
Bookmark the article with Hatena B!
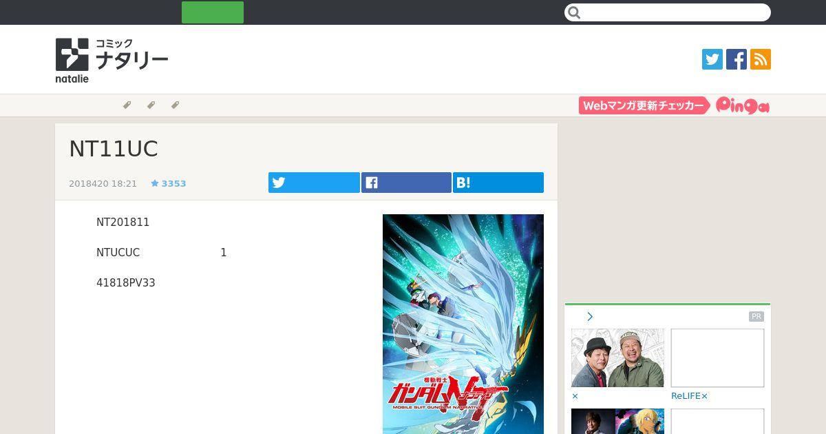[498, 183]
